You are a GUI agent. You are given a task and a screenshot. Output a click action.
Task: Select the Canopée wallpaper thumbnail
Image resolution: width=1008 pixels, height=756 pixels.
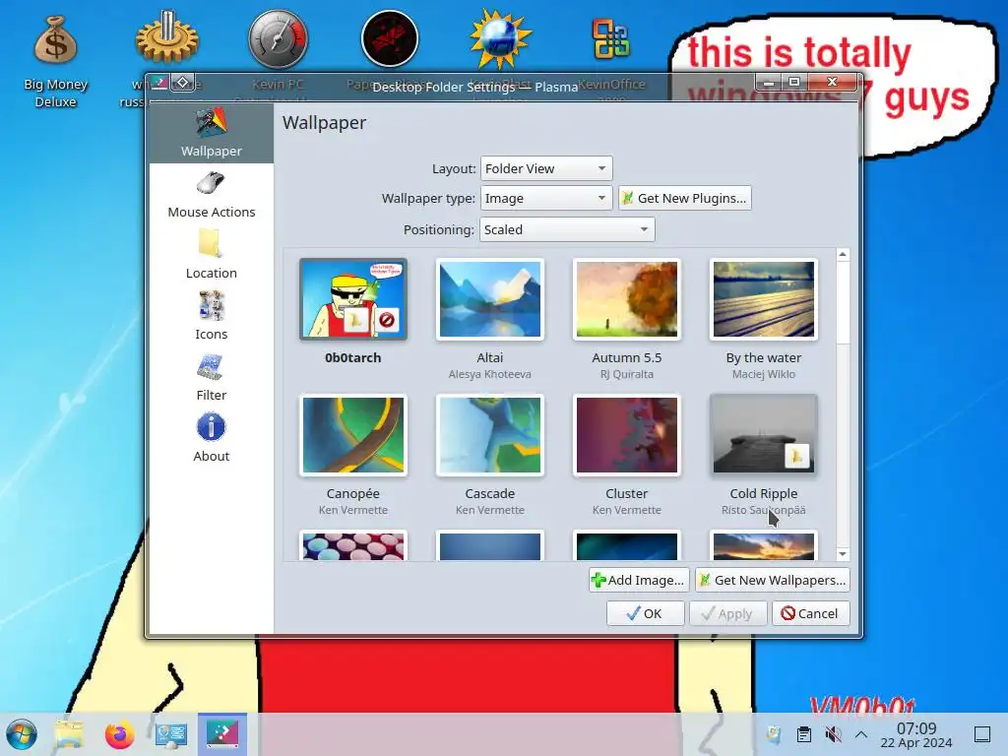click(x=353, y=435)
